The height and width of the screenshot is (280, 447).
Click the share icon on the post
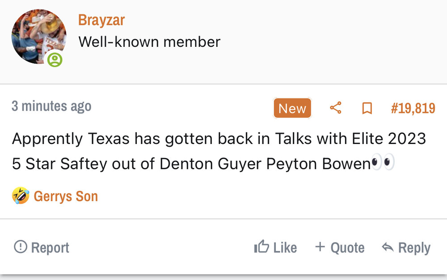335,108
